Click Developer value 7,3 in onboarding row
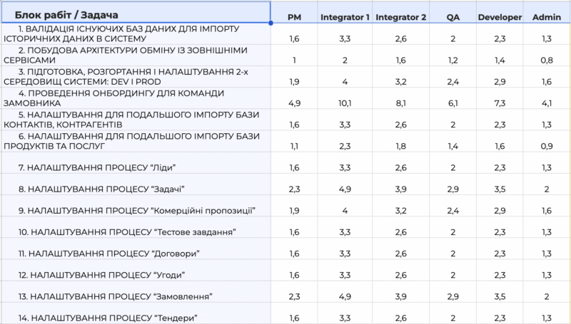The width and height of the screenshot is (571, 324). (500, 103)
